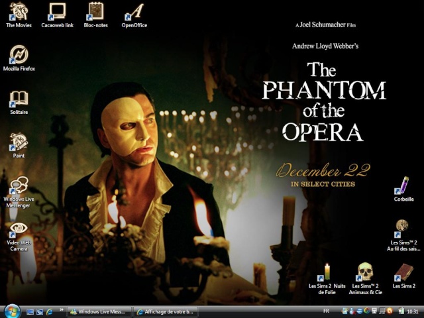Screen dimensions: 424x318
Task: Click the FR language indicator
Action: pos(326,311)
